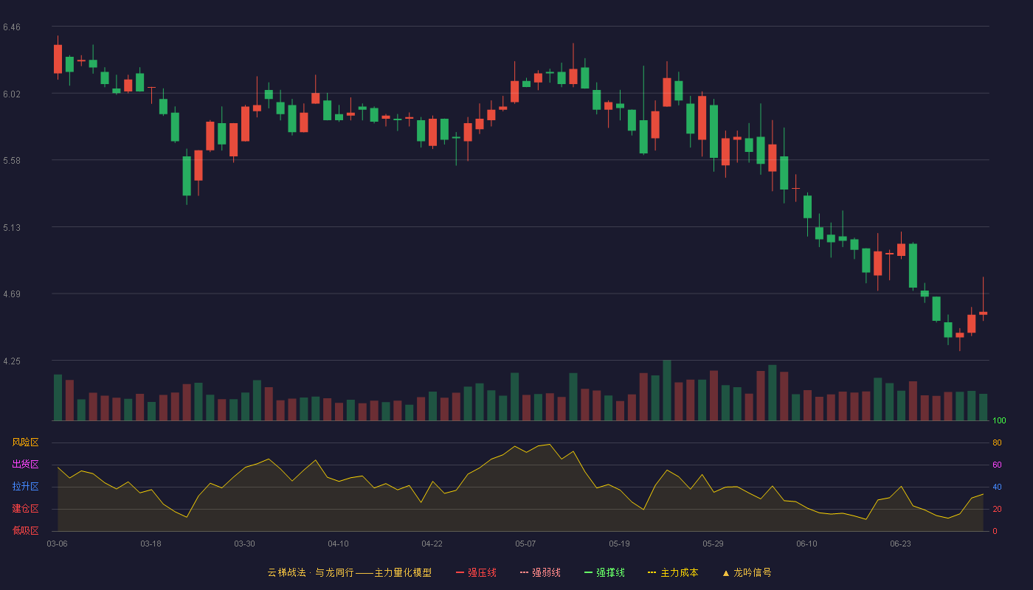Click the tallest green volume bar

(667, 390)
